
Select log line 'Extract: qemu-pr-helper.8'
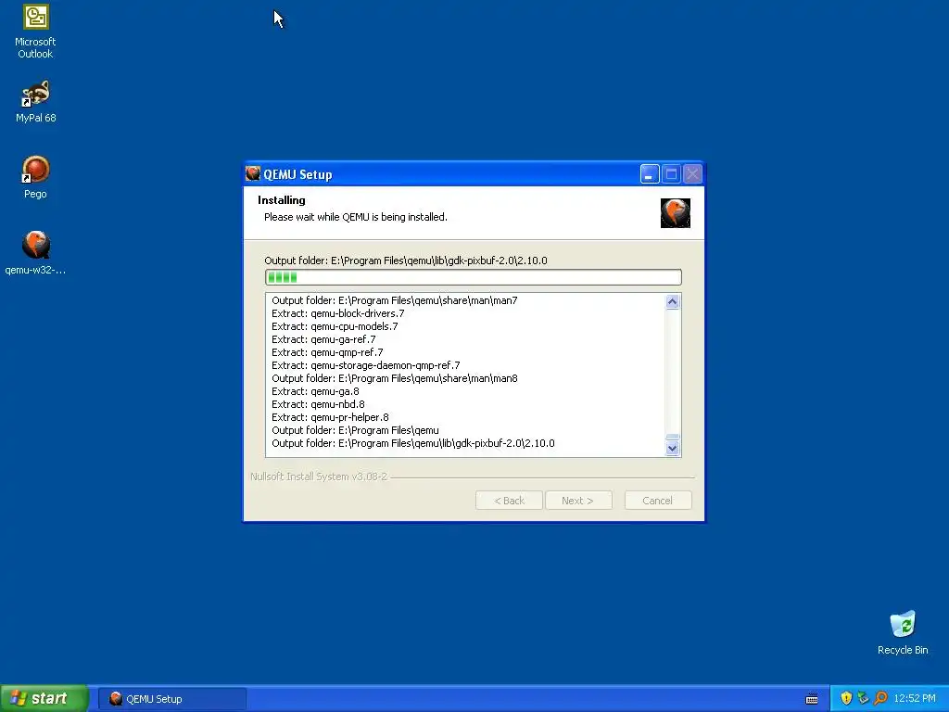pos(330,417)
